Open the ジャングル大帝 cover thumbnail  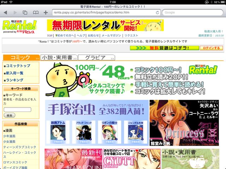(136, 132)
